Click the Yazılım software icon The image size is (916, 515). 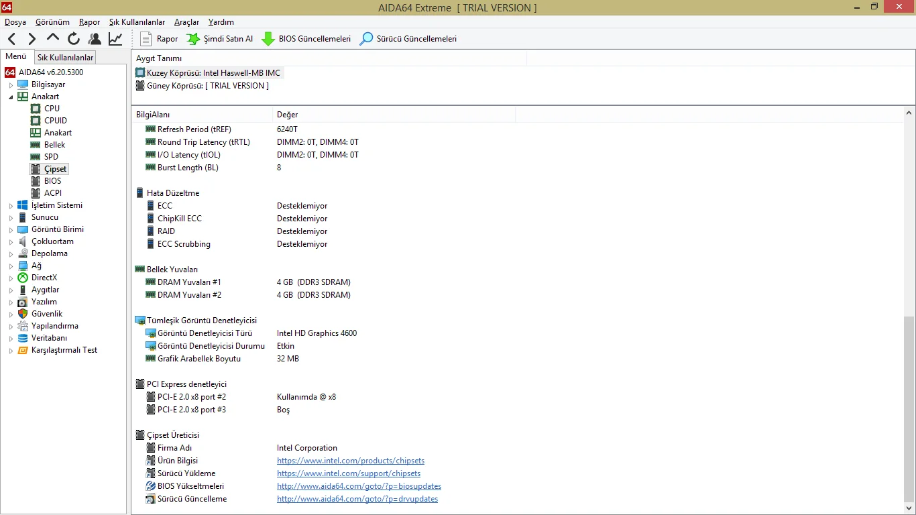[x=23, y=302]
